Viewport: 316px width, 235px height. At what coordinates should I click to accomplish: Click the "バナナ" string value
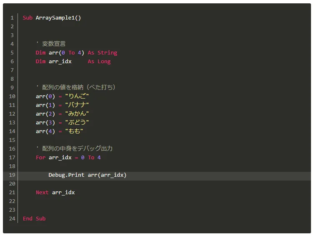coord(77,105)
